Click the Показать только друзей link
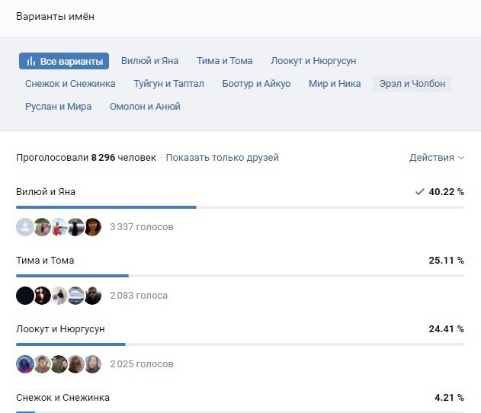Screen dimensions: 481x413 tap(223, 158)
